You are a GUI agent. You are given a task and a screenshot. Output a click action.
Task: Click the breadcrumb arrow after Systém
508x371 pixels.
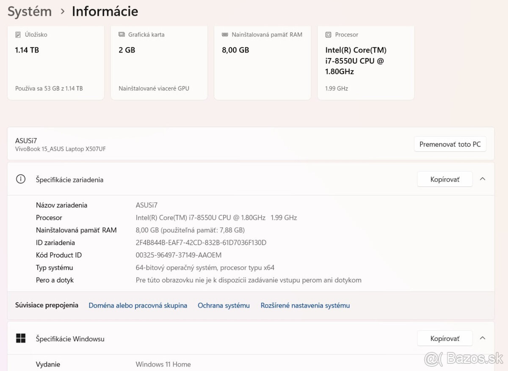63,11
